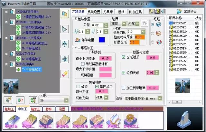Enable 螺旋 checkbox
The image size is (206, 132).
tap(78, 86)
